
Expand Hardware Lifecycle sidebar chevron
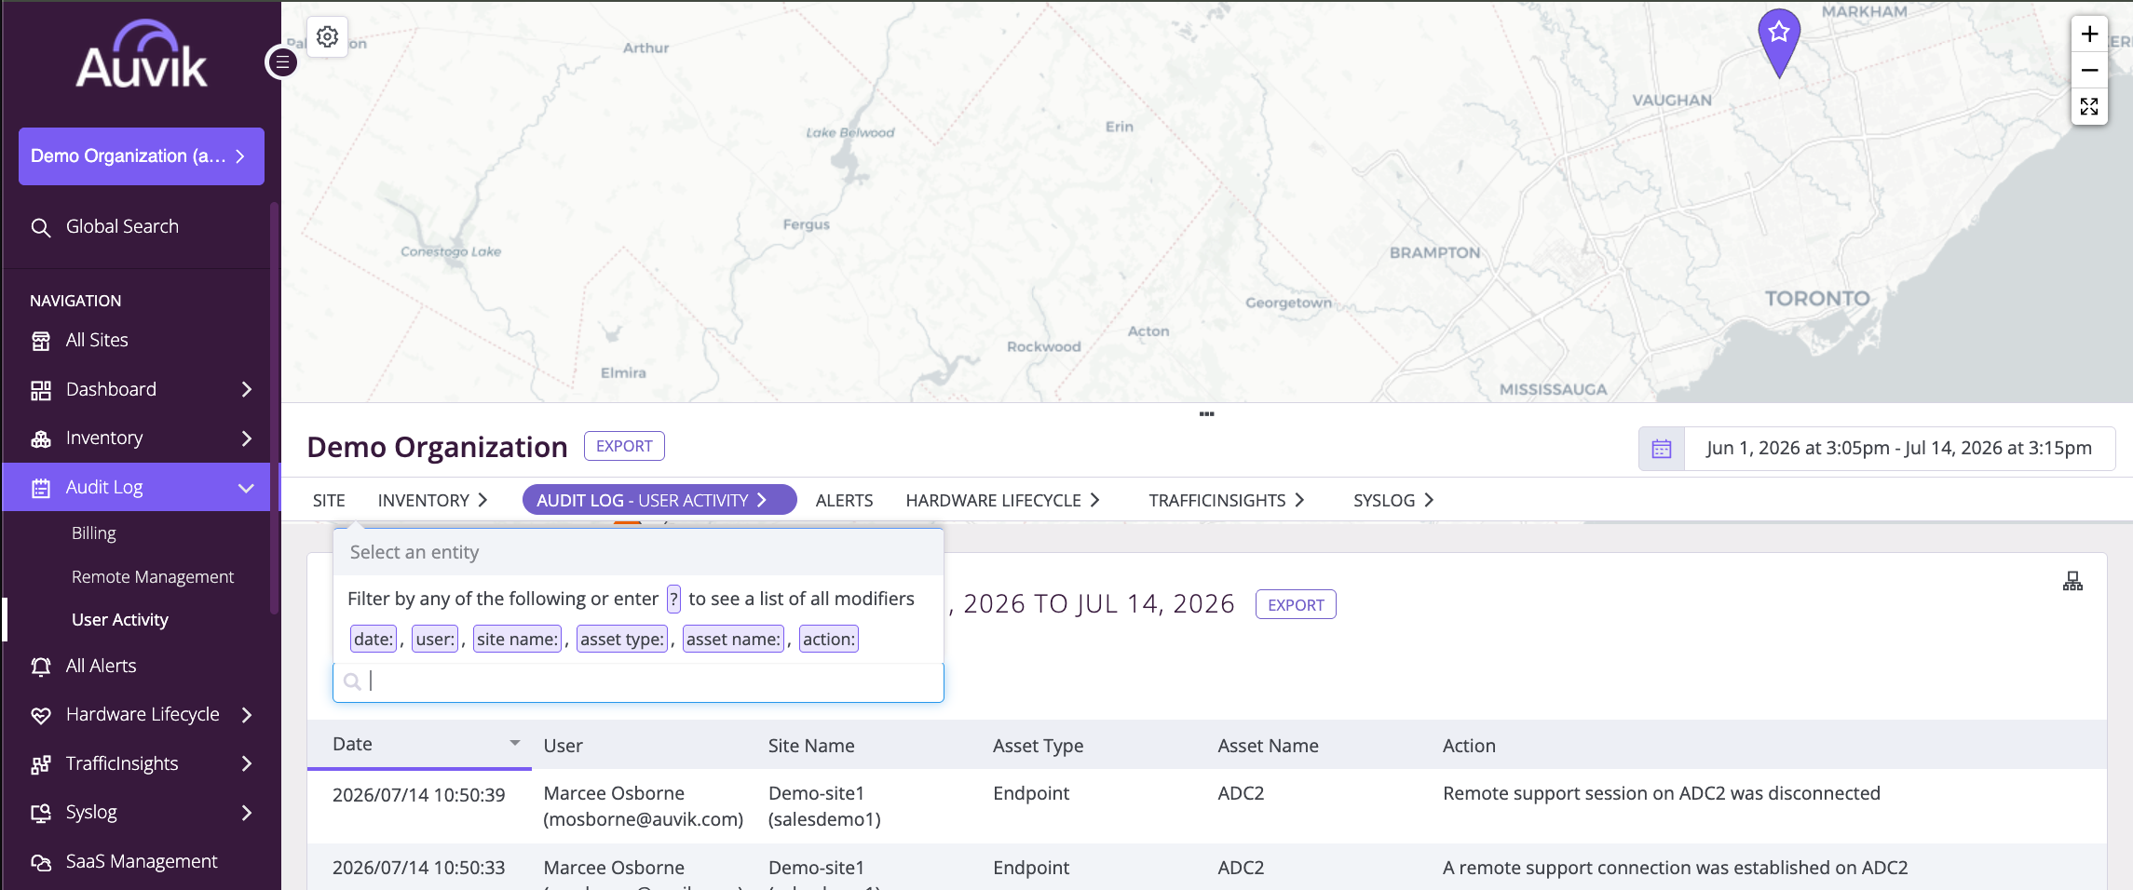(247, 715)
